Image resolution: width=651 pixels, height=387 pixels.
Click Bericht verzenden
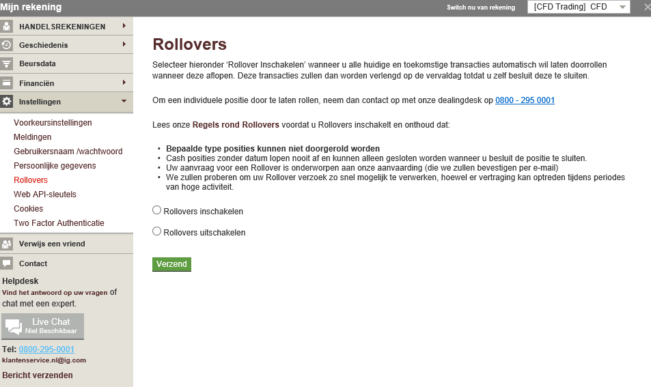pos(38,375)
